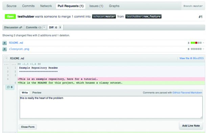Select the Pull Requests (1) tab
The width and height of the screenshot is (208, 133).
[x=71, y=6]
